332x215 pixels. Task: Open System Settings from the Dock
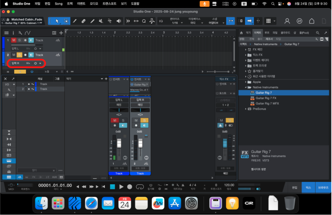[191, 203]
